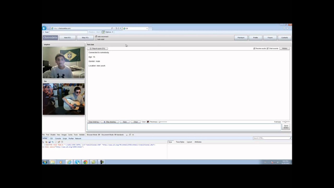Viewport: 334px width, 188px height.
Task: Stop page loading with address bar X
Action: 120,28
